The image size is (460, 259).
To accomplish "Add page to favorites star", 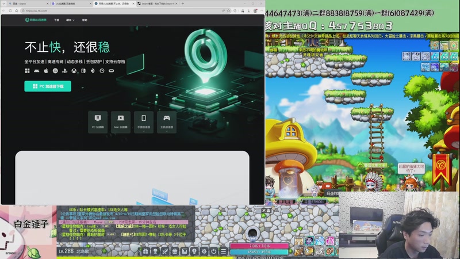I will (228, 10).
